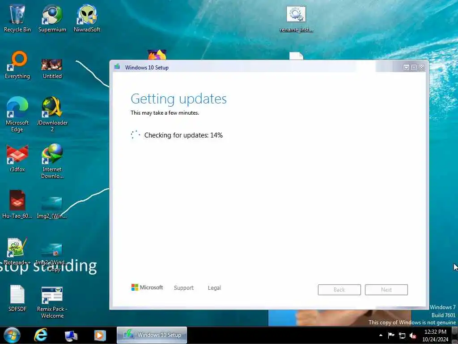This screenshot has width=458, height=344.
Task: Click the Show desktop strip in taskbar
Action: [454, 335]
